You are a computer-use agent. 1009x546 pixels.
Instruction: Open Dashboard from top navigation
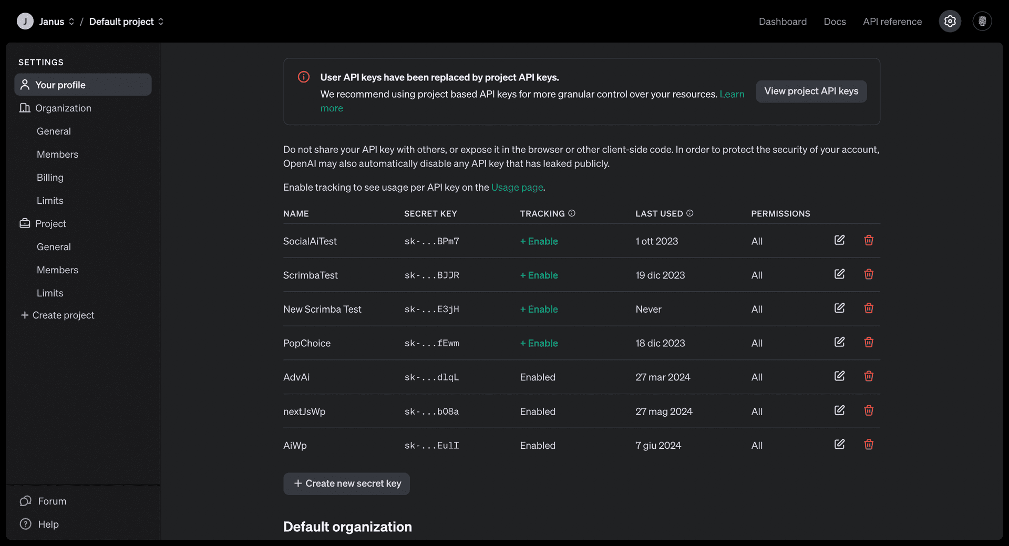(783, 22)
